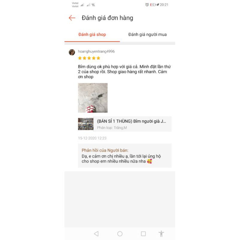Open username hoanghuyentrang4996

[x=96, y=51]
